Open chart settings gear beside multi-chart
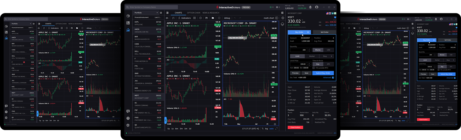The image size is (461, 140). tap(283, 18)
